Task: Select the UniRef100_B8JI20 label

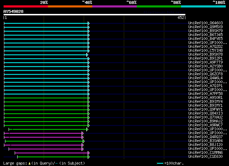Action: pos(205,145)
